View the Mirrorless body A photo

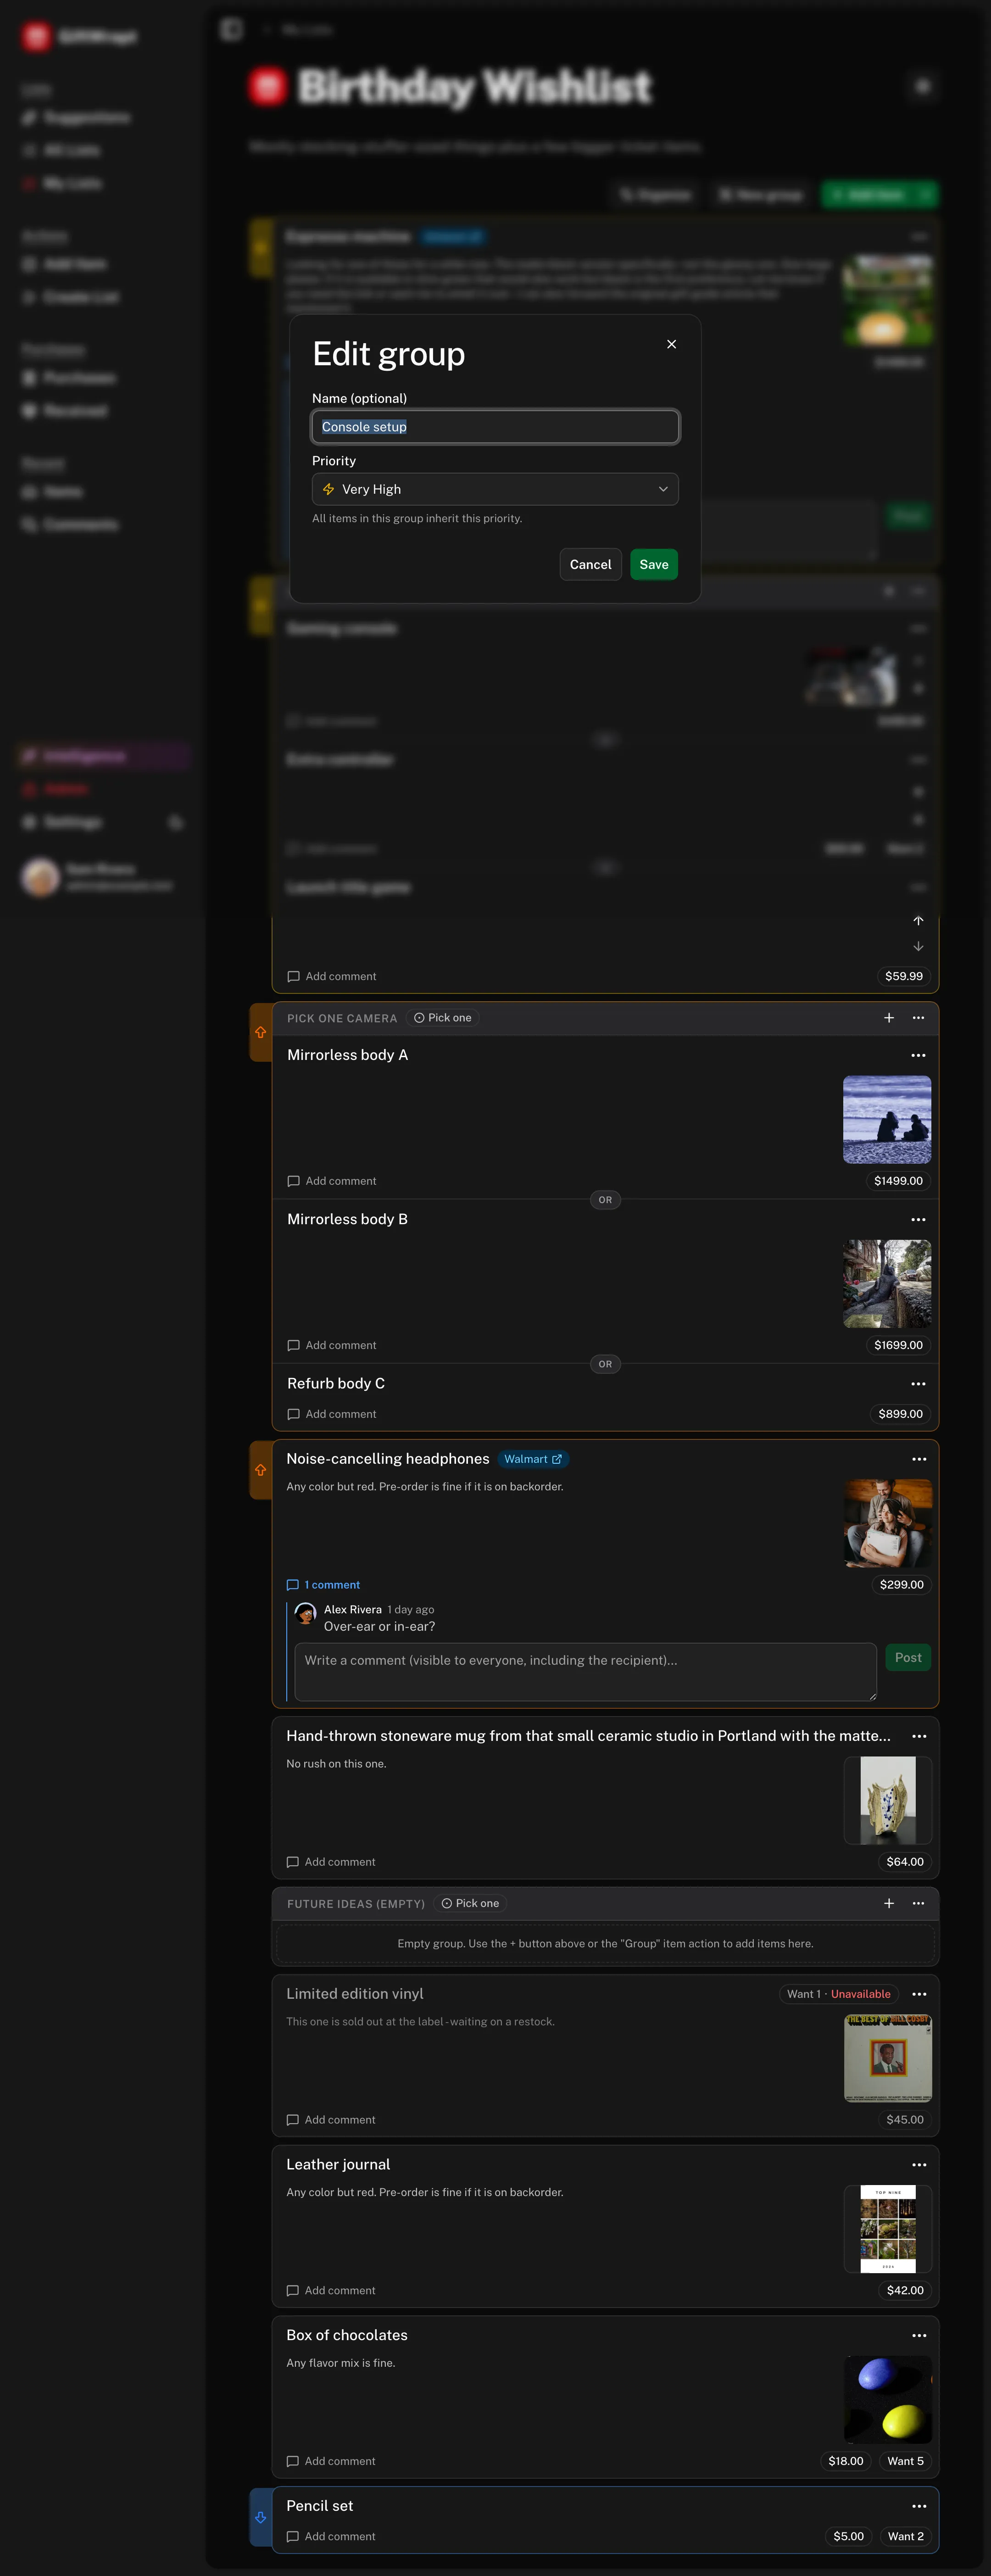(887, 1120)
